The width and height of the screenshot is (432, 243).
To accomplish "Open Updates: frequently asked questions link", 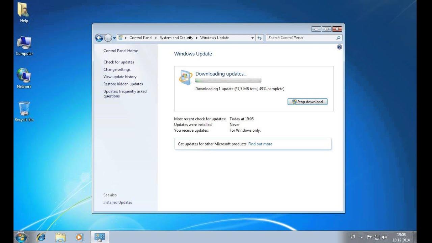I will pyautogui.click(x=125, y=94).
